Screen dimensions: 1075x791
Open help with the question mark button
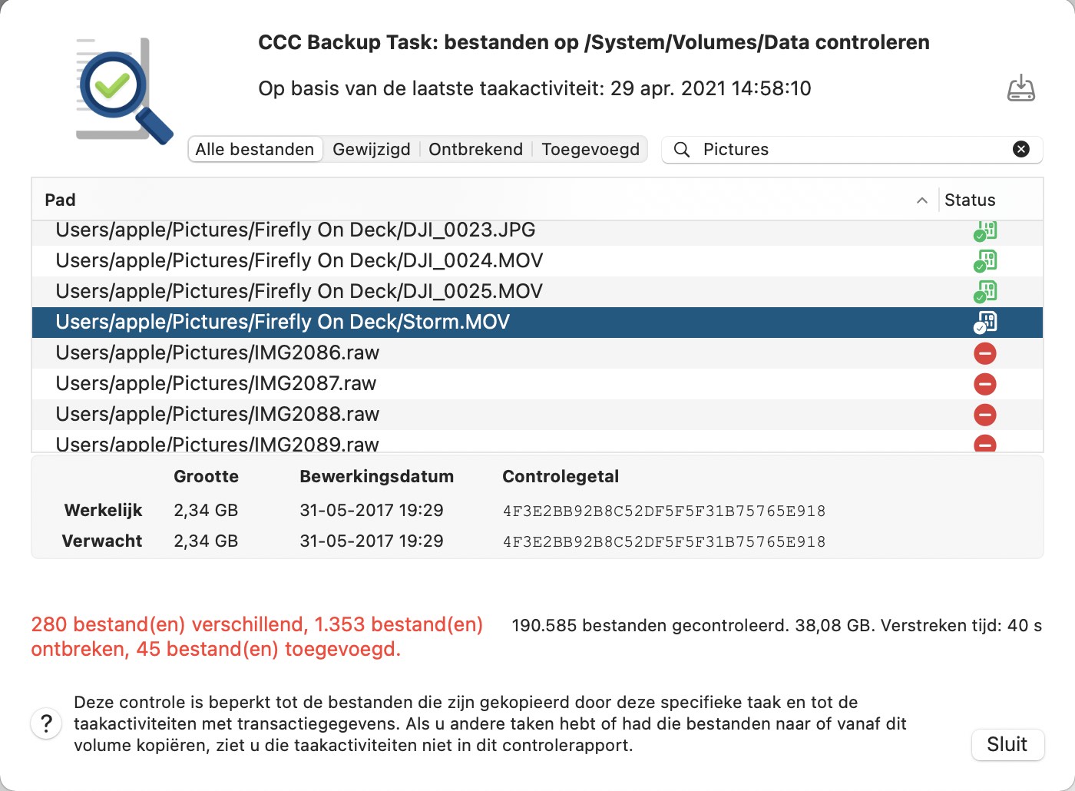pyautogui.click(x=46, y=723)
